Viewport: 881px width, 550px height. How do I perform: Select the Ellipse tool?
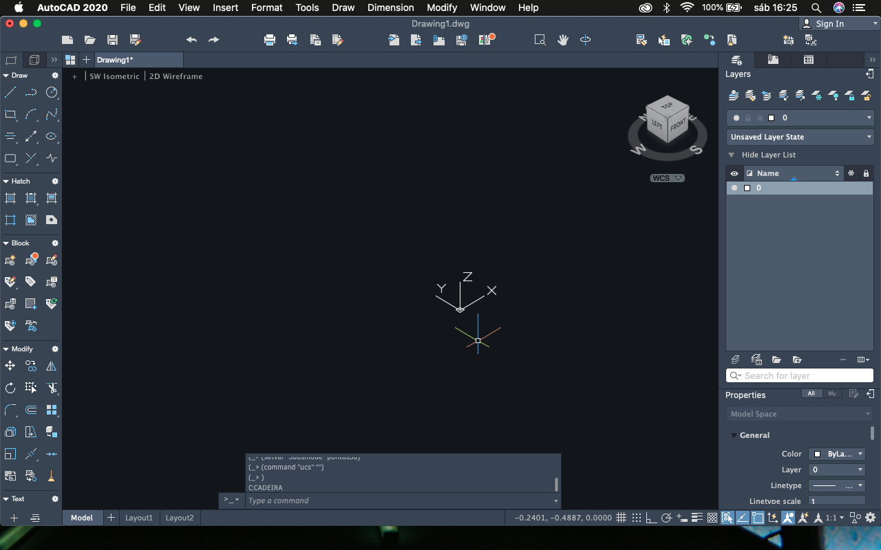[x=52, y=136]
